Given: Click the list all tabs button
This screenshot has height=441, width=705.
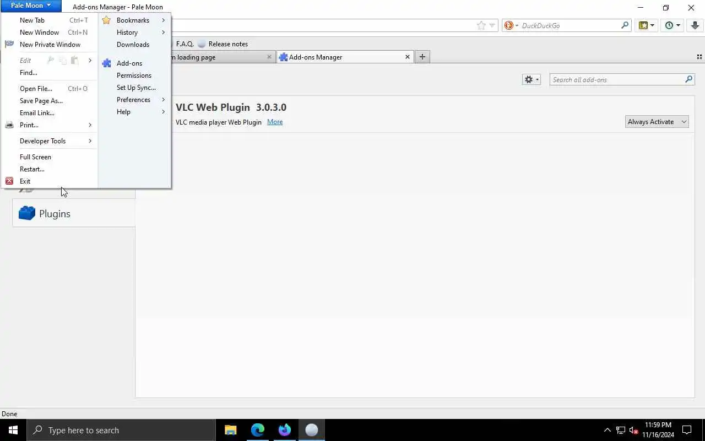Looking at the screenshot, I should point(699,57).
